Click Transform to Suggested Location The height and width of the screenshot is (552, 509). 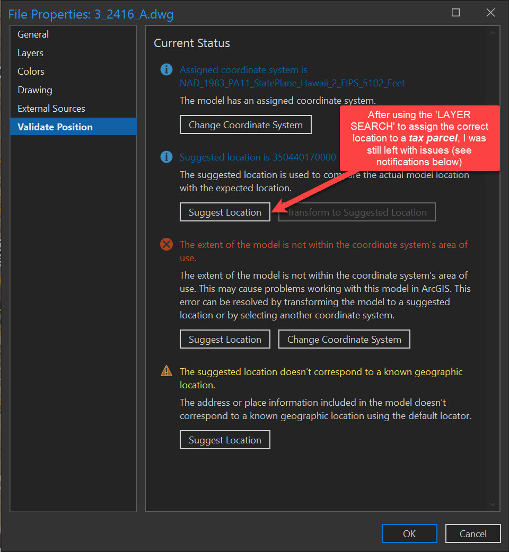pyautogui.click(x=356, y=212)
